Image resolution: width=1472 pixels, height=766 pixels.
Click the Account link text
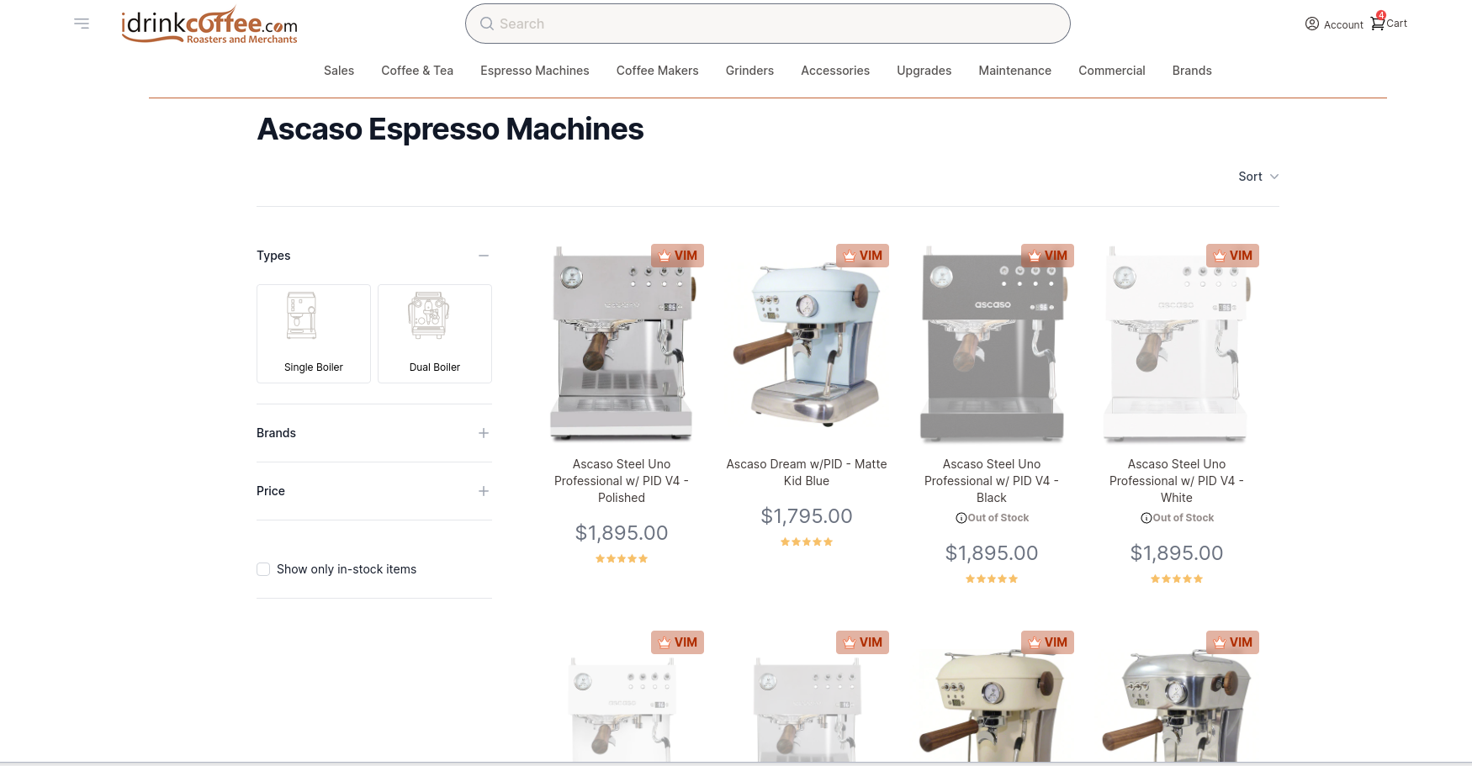1343,24
